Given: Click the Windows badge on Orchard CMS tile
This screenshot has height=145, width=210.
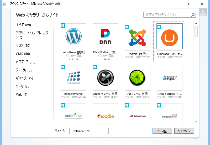Looking at the screenshot, I should [x=95, y=67].
